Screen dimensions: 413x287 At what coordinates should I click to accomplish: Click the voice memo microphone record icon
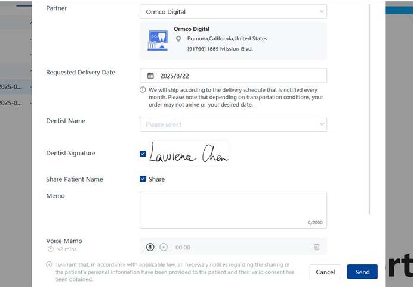[150, 247]
